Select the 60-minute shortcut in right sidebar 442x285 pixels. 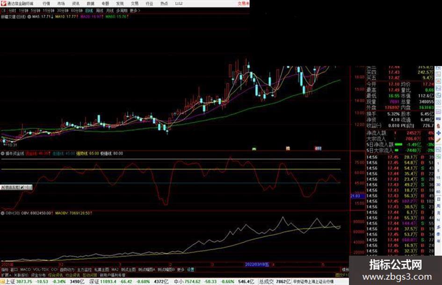pyautogui.click(x=438, y=192)
